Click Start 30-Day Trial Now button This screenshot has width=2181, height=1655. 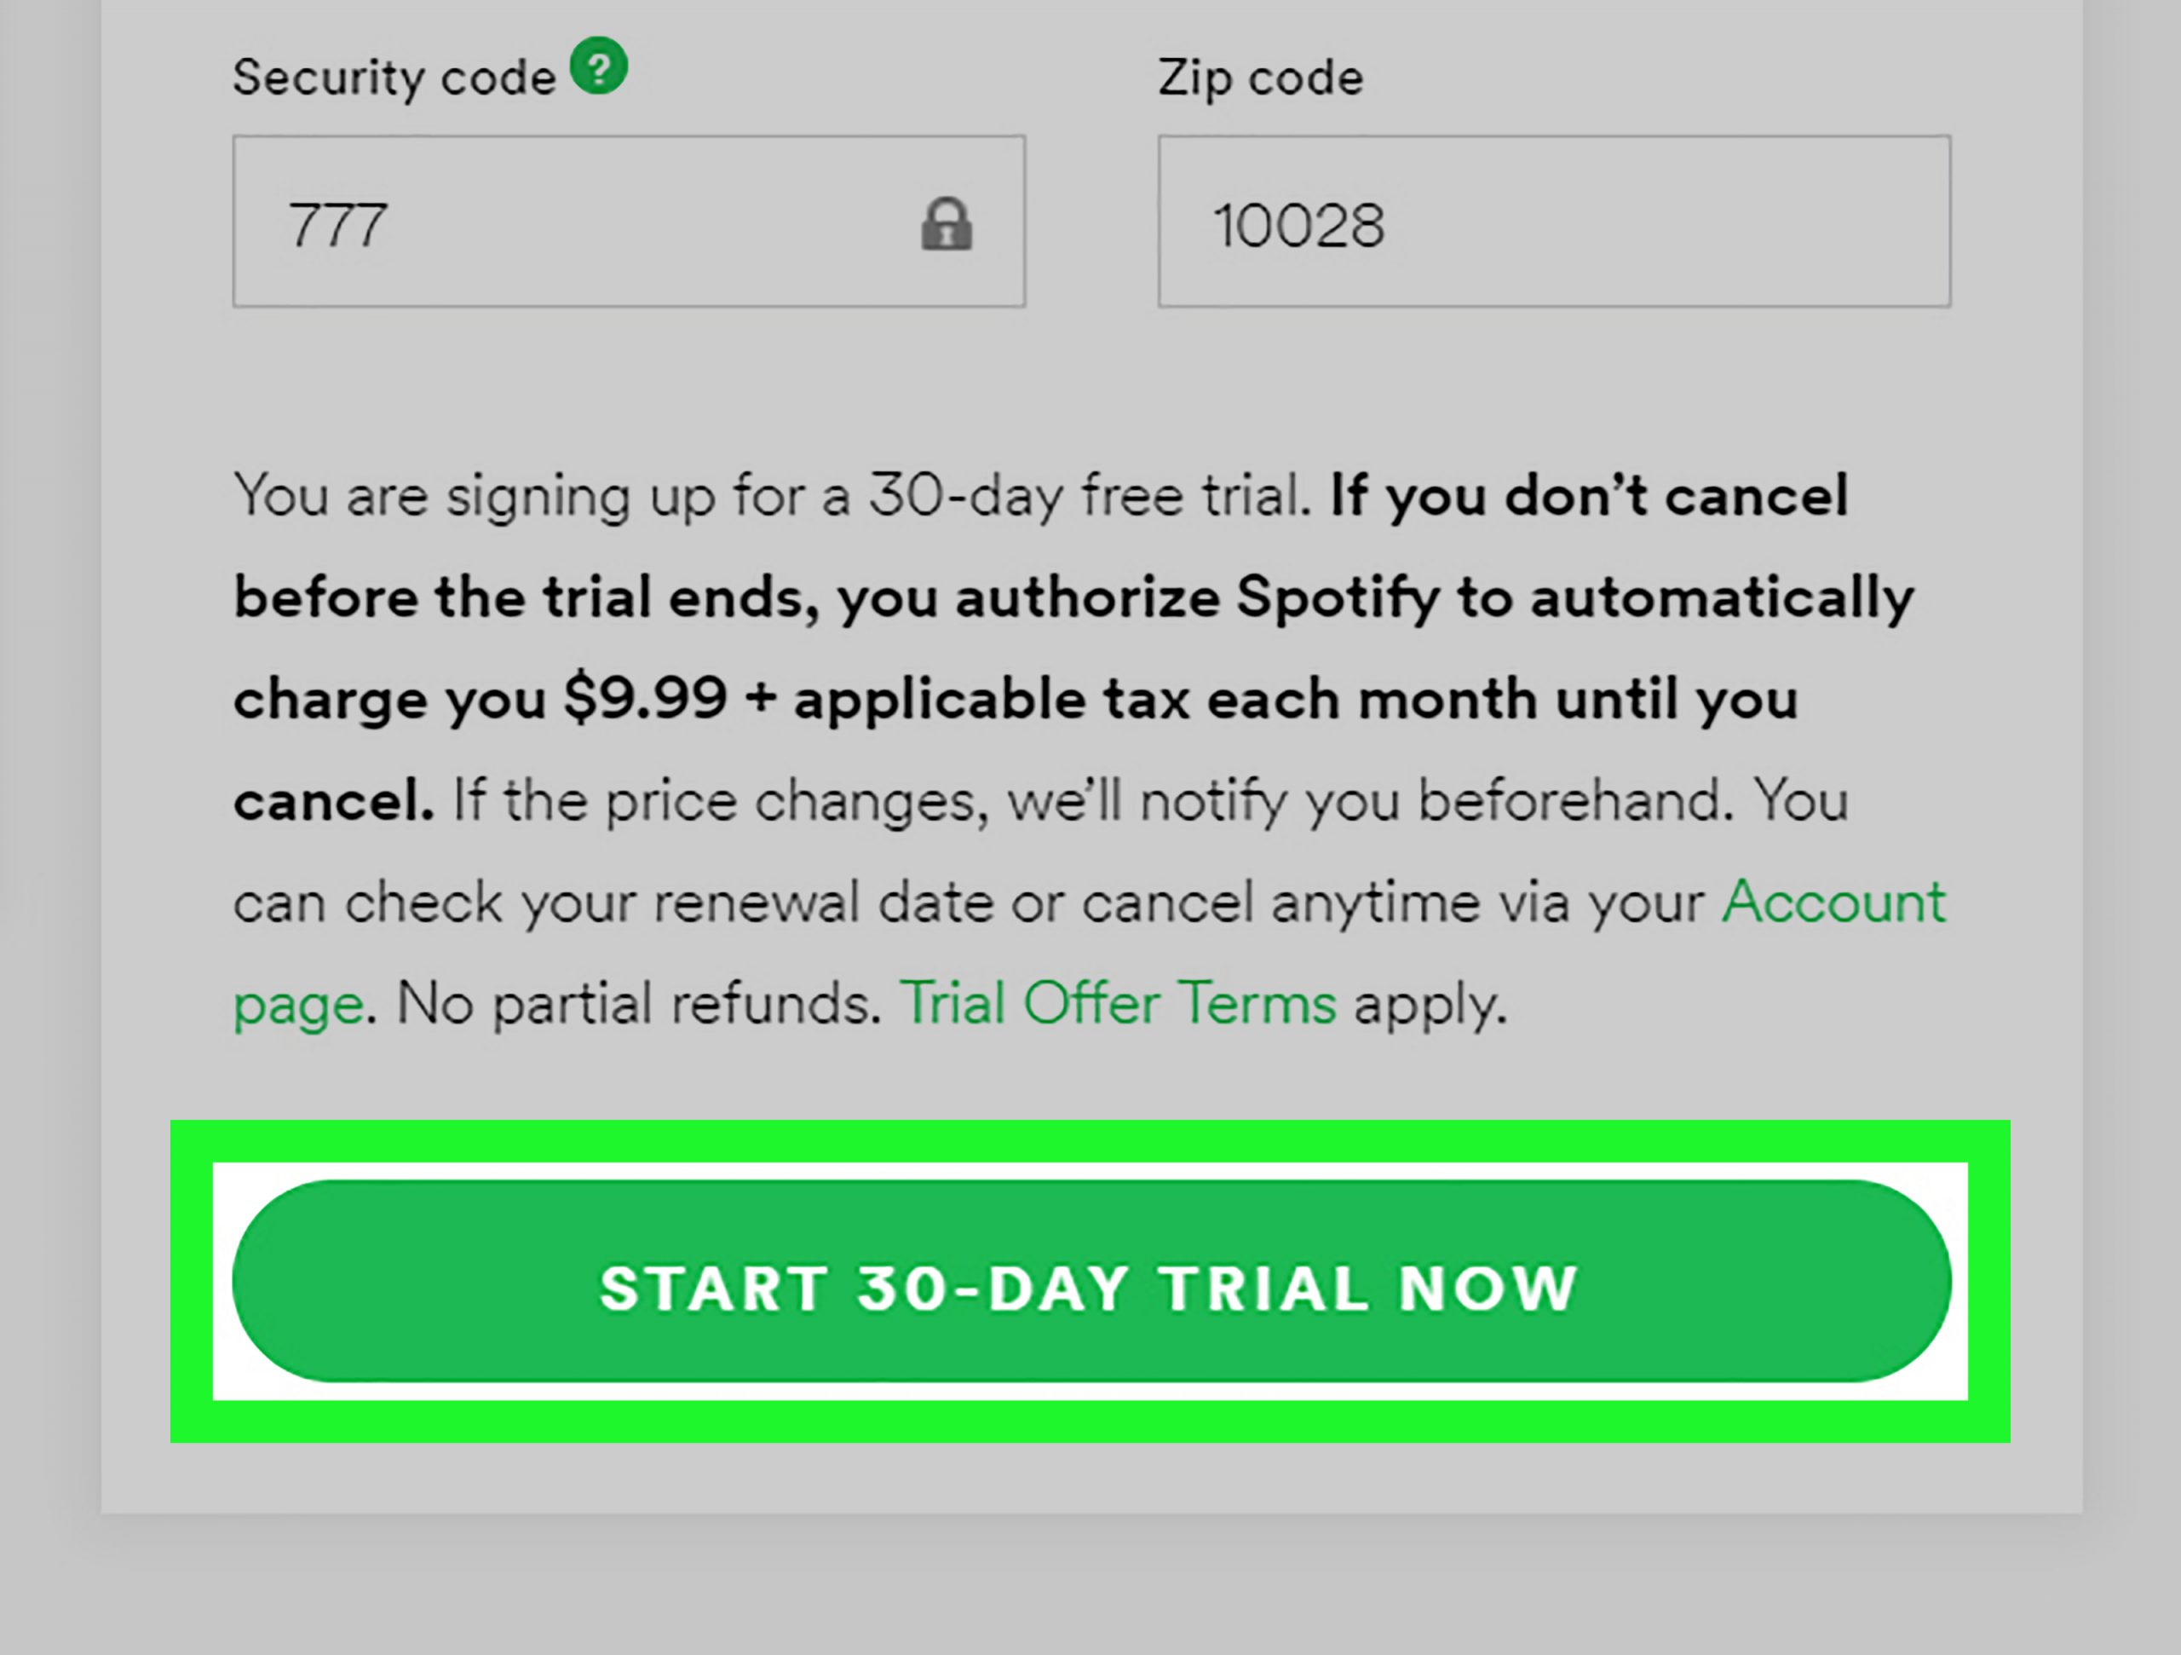[1091, 1281]
